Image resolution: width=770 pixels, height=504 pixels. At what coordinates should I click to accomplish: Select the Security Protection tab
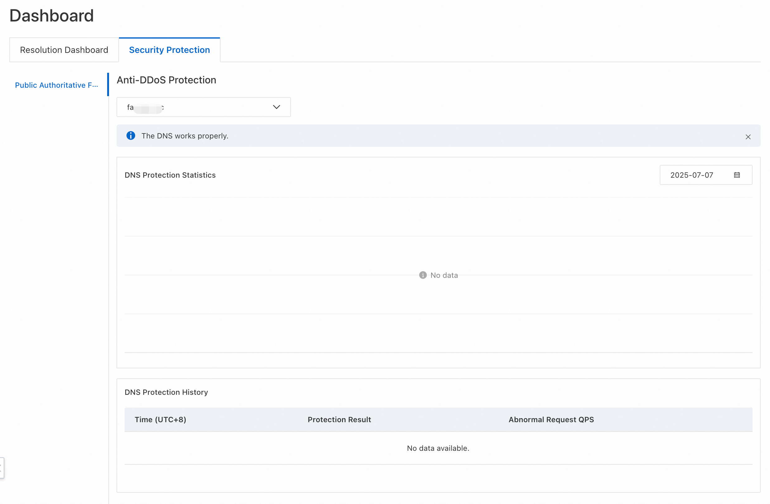click(169, 50)
